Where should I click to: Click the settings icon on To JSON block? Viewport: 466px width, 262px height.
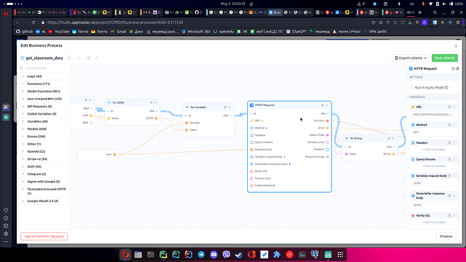pos(151,103)
